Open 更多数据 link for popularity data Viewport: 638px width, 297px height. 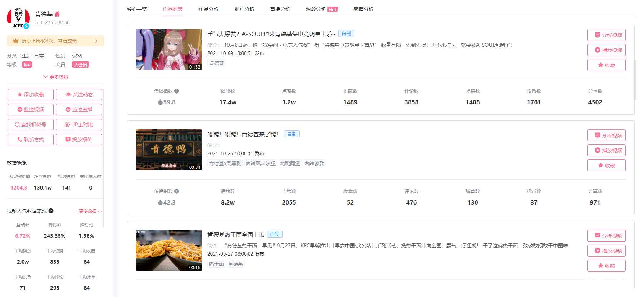[x=90, y=211]
